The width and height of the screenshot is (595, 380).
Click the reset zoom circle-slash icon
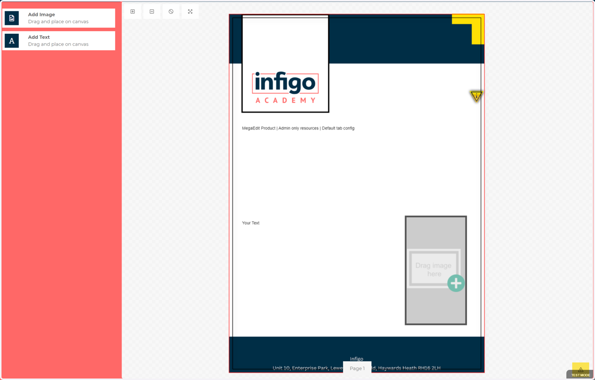click(171, 11)
